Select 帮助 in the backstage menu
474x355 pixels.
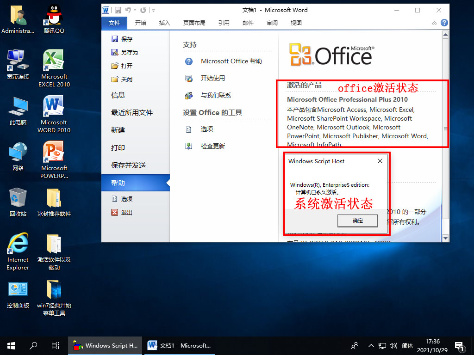pos(136,183)
